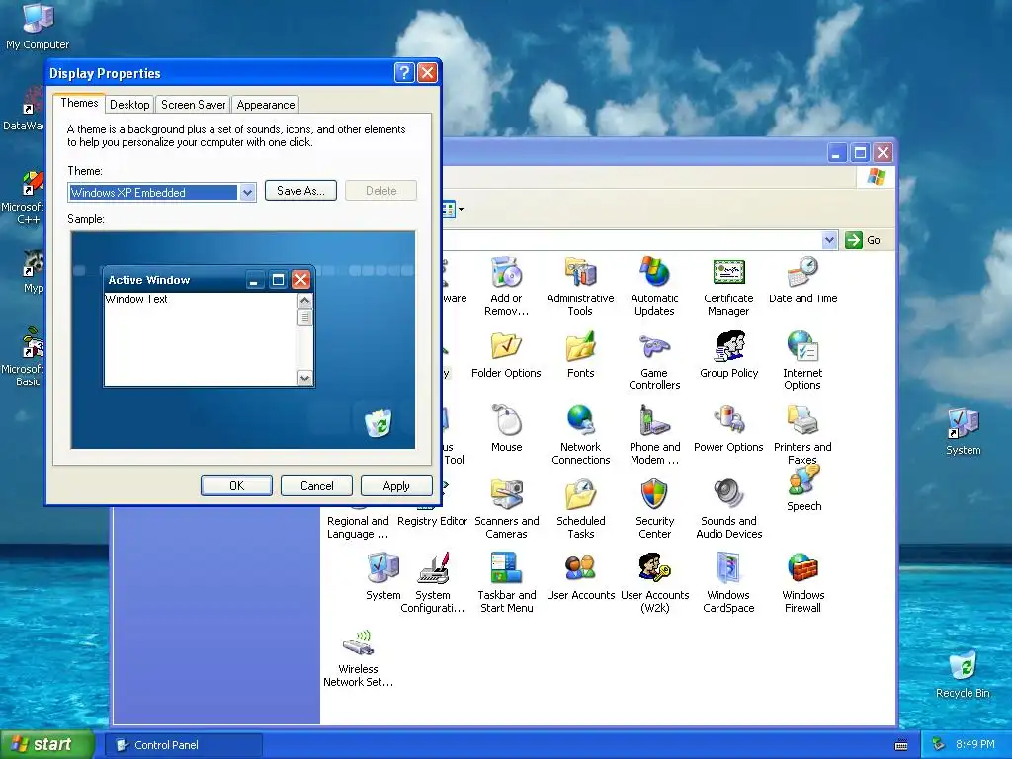Screen dimensions: 1012x759
Task: Click Apply in Display Properties
Action: [396, 486]
